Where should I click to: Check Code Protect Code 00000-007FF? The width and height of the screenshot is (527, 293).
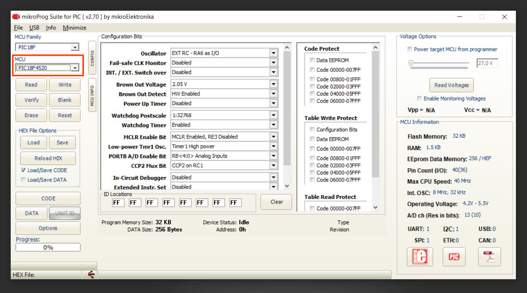(x=313, y=70)
